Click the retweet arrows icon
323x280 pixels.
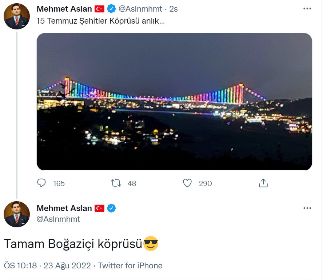(x=116, y=183)
